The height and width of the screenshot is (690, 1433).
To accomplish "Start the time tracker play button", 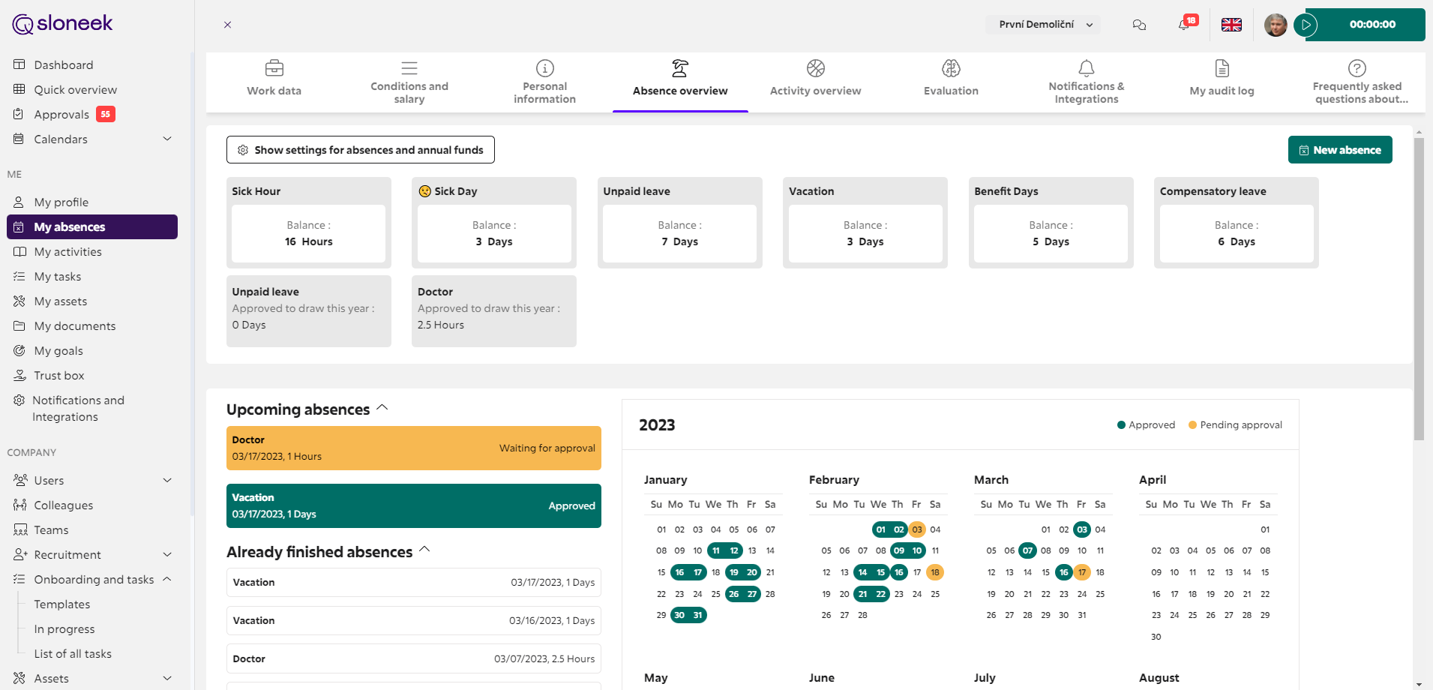I will point(1306,25).
